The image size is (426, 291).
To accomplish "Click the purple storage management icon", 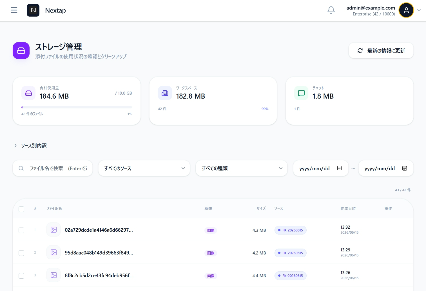I will point(21,51).
